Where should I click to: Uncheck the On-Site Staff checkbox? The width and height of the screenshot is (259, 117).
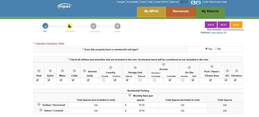click(193, 80)
